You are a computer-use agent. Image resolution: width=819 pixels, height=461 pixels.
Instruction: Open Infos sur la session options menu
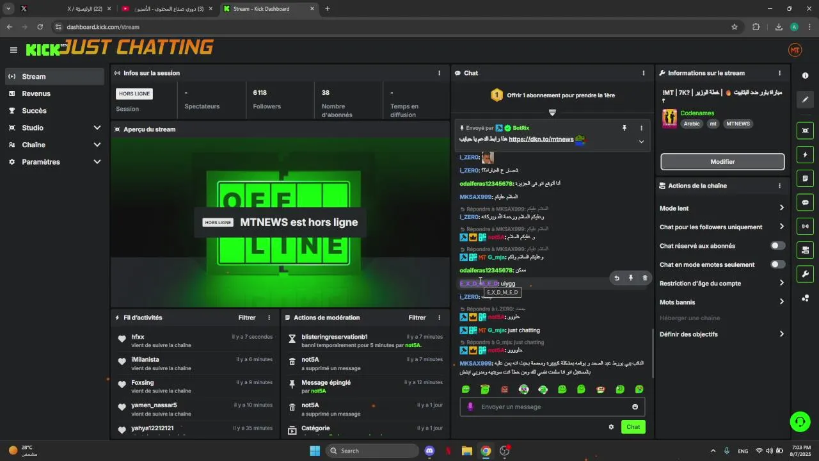(x=439, y=73)
